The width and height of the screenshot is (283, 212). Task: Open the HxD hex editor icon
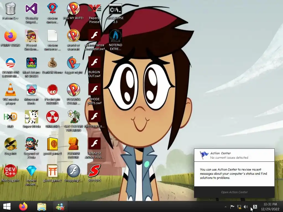tap(10, 117)
